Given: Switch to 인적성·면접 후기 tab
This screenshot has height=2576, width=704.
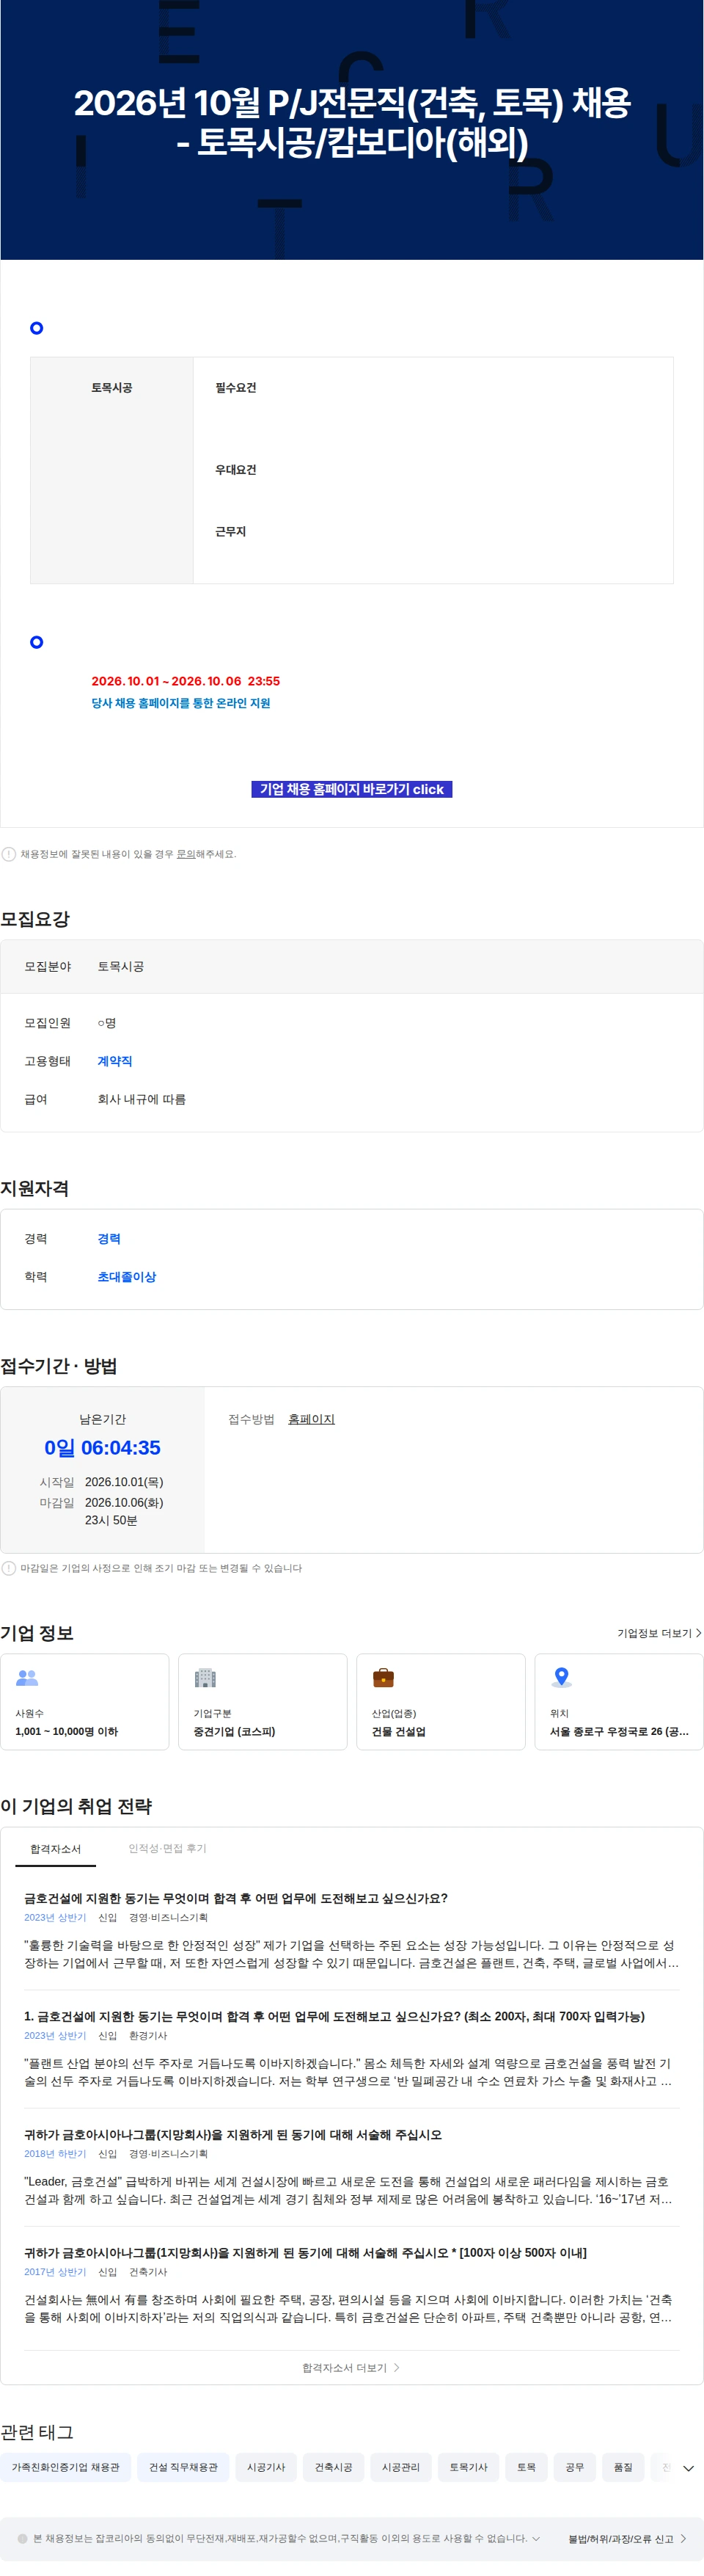Looking at the screenshot, I should (x=168, y=1848).
